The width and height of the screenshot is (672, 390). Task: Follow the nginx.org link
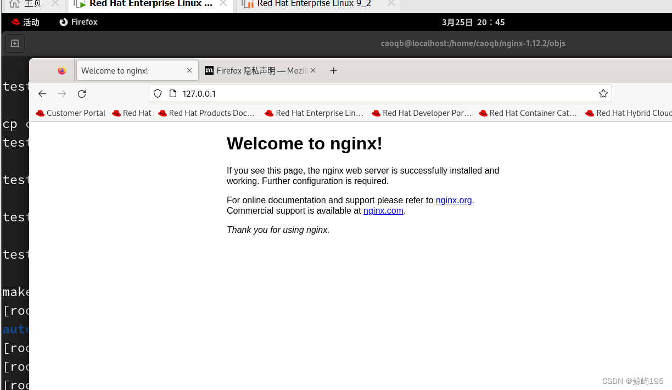click(x=453, y=200)
